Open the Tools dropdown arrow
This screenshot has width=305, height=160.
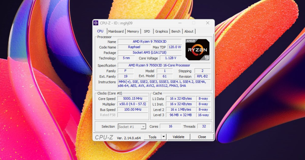[164, 137]
